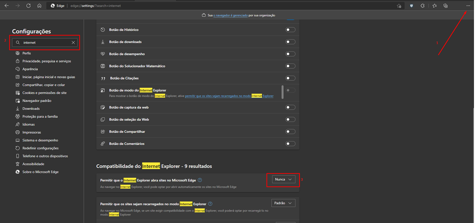Toggle the Botão de Comentários switch

pyautogui.click(x=290, y=144)
